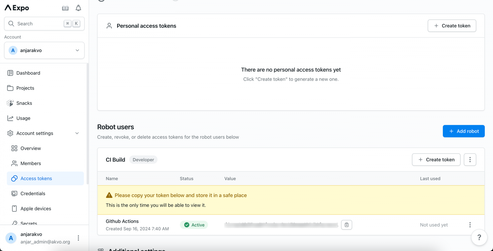Copy the Github Actions token value
The image size is (493, 251).
click(347, 225)
